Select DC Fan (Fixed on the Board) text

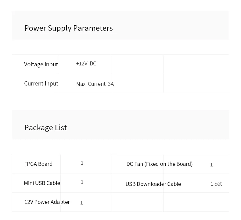pyautogui.click(x=159, y=164)
